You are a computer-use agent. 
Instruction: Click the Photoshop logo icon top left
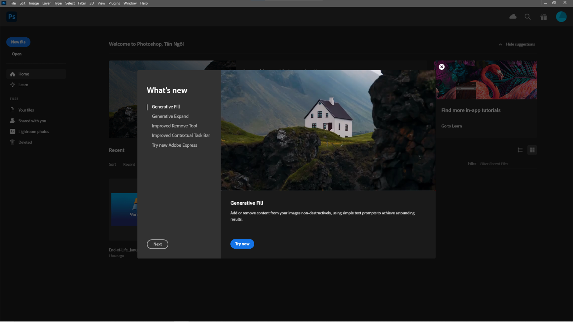[11, 16]
